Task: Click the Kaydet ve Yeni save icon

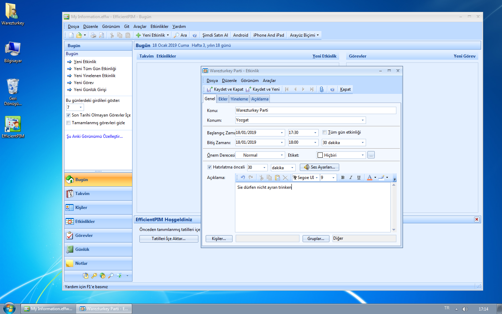Action: tap(248, 89)
